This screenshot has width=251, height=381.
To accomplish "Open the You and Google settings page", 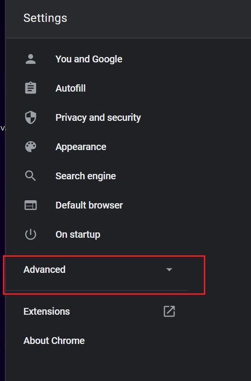I will [89, 59].
